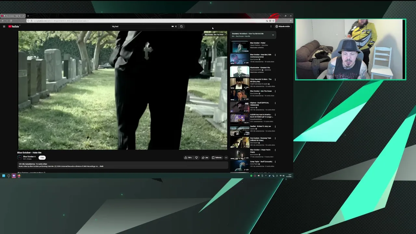Subscribe with the Tilaa button
Image resolution: width=416 pixels, height=234 pixels.
coord(42,158)
